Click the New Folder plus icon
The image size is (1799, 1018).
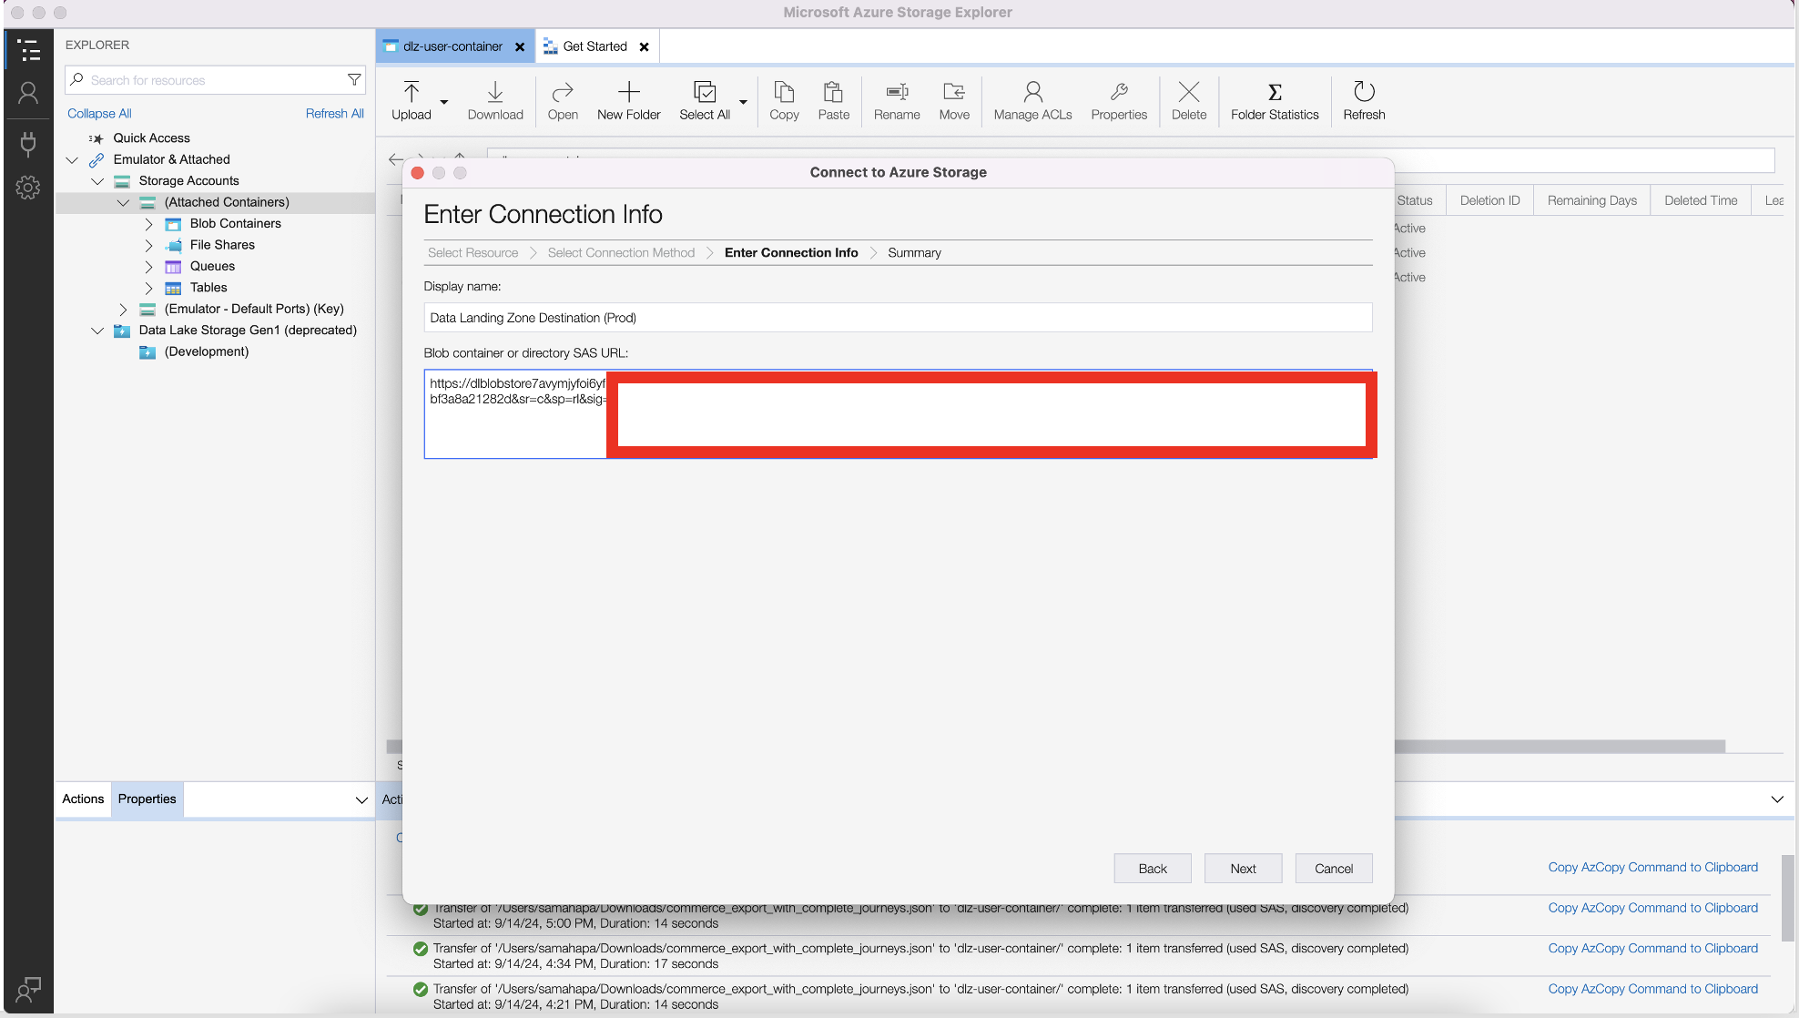point(628,92)
